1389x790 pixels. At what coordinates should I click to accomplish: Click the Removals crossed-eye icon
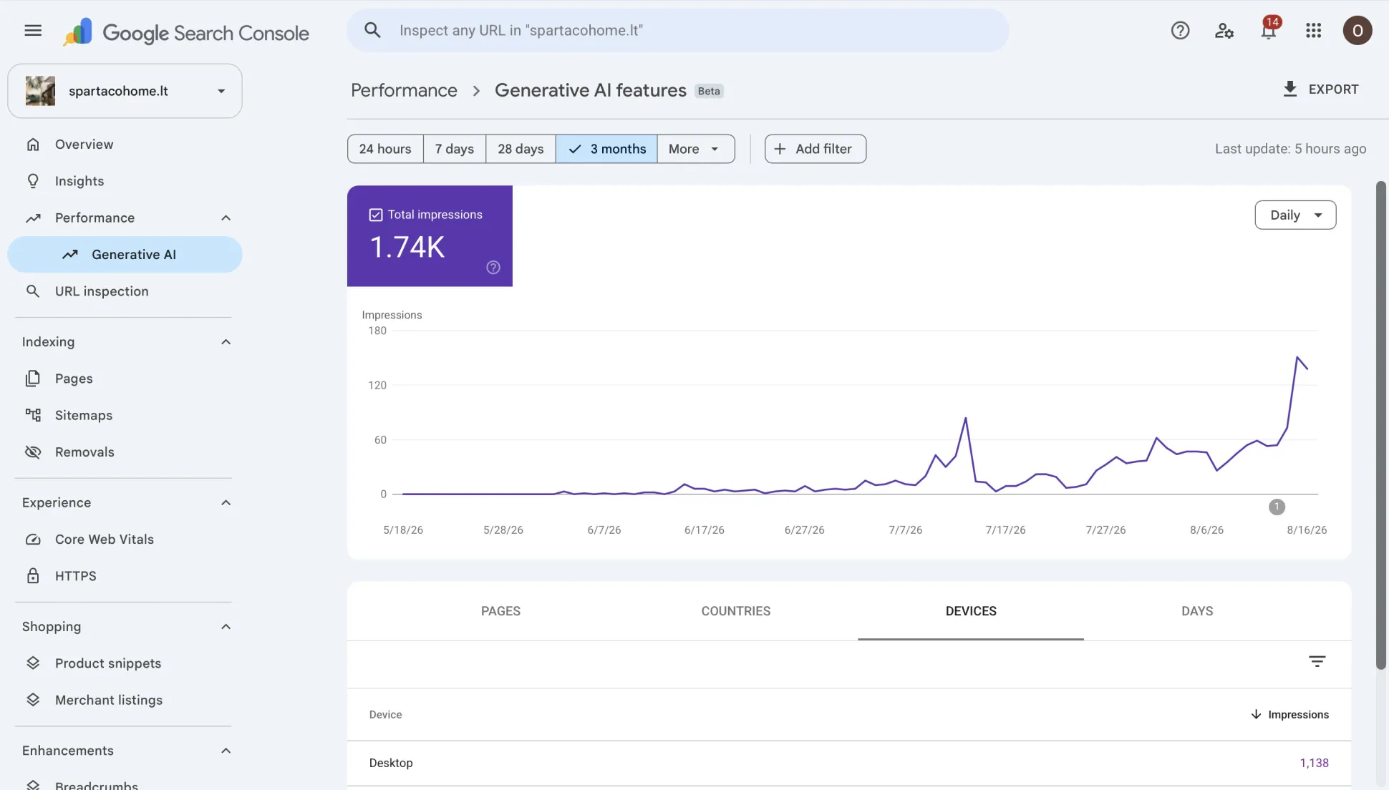point(33,452)
